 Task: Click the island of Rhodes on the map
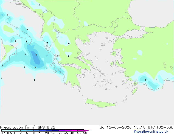pyautogui.click(x=134, y=91)
